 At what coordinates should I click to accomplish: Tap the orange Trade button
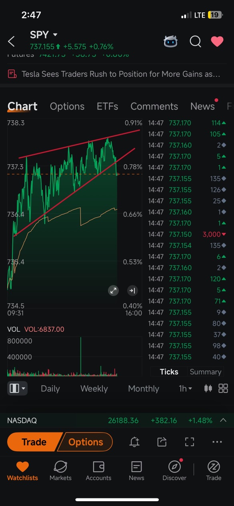(x=34, y=442)
